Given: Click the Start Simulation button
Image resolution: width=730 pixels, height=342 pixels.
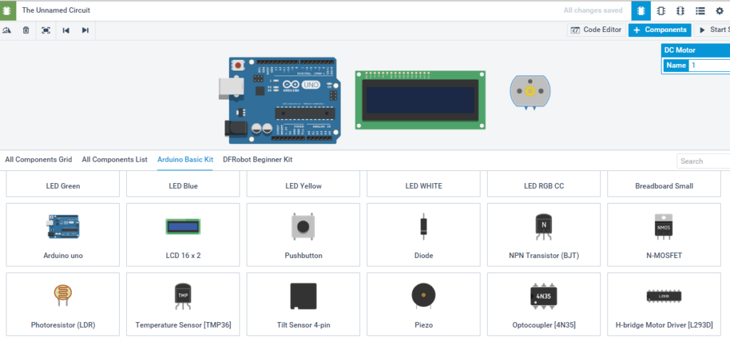Looking at the screenshot, I should click(712, 30).
